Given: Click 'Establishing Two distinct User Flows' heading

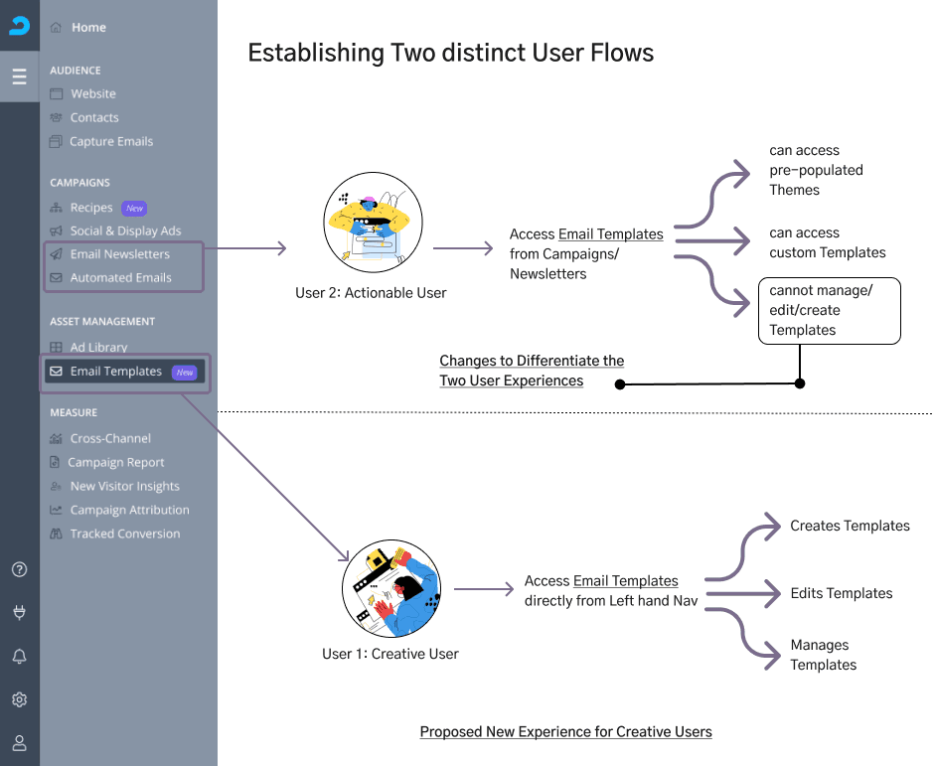Looking at the screenshot, I should click(450, 53).
